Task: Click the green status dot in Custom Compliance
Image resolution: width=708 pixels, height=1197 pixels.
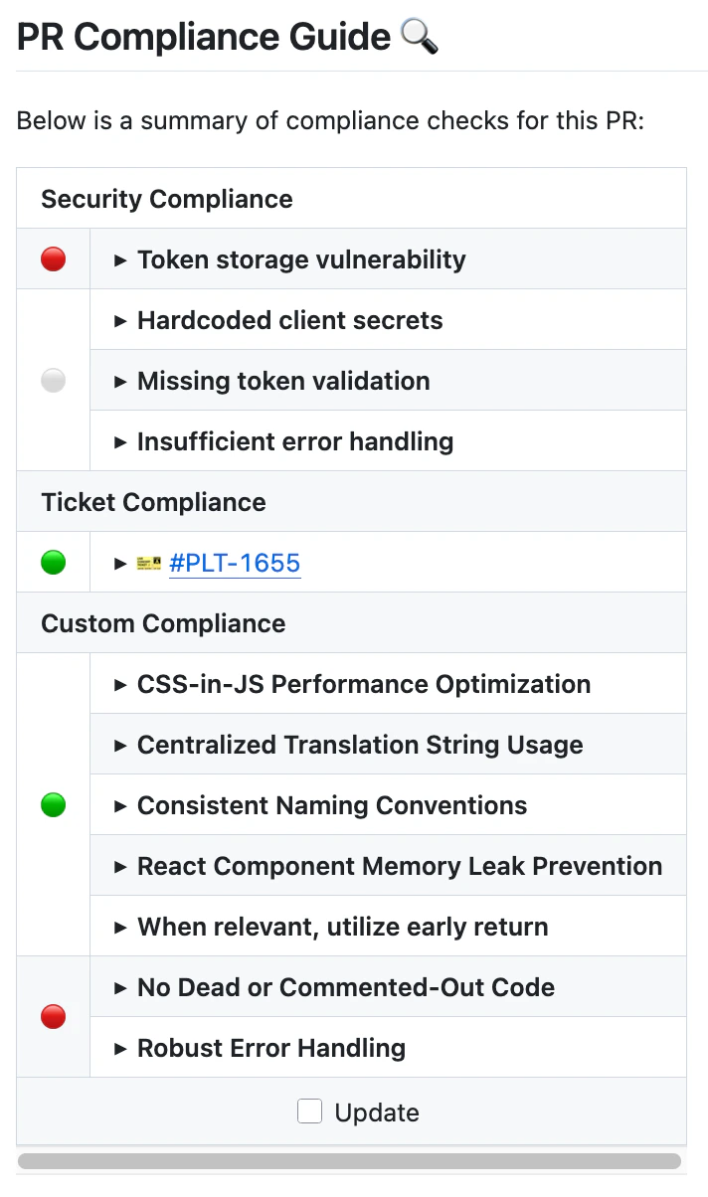Action: (x=53, y=805)
